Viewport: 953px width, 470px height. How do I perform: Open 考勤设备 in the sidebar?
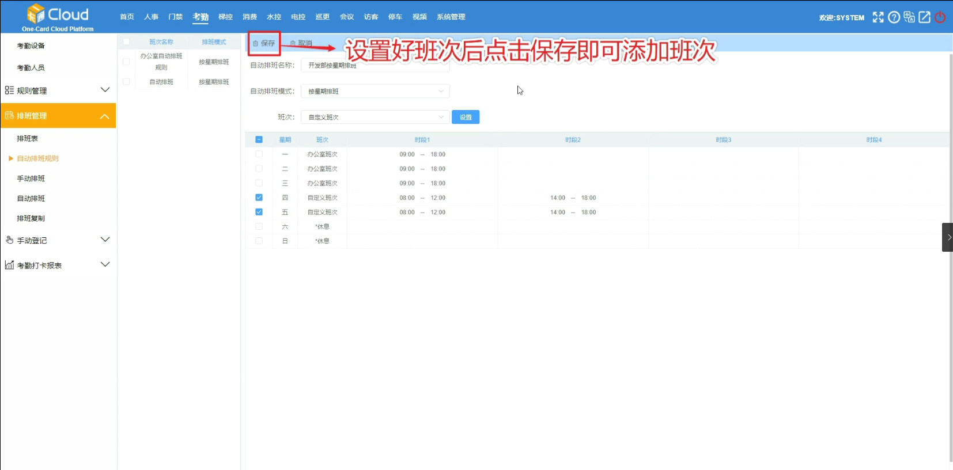tap(31, 46)
